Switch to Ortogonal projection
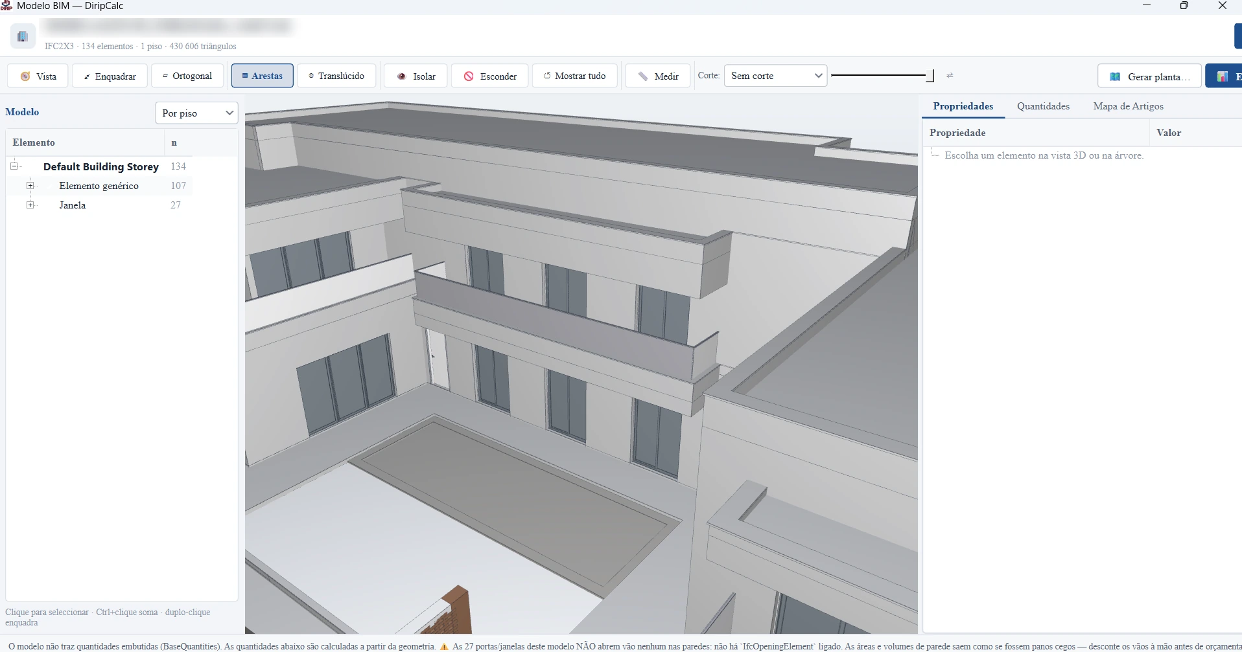Image resolution: width=1242 pixels, height=652 pixels. [187, 76]
